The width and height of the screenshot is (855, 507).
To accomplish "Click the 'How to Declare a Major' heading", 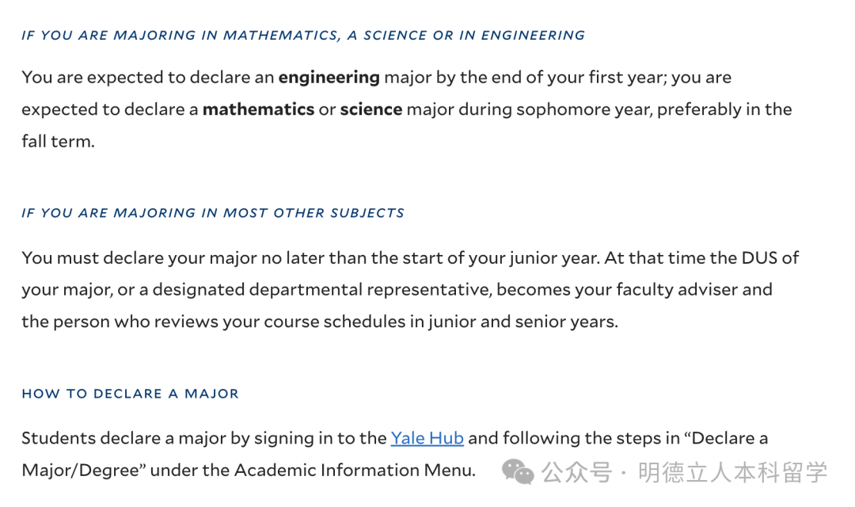I will pyautogui.click(x=130, y=394).
